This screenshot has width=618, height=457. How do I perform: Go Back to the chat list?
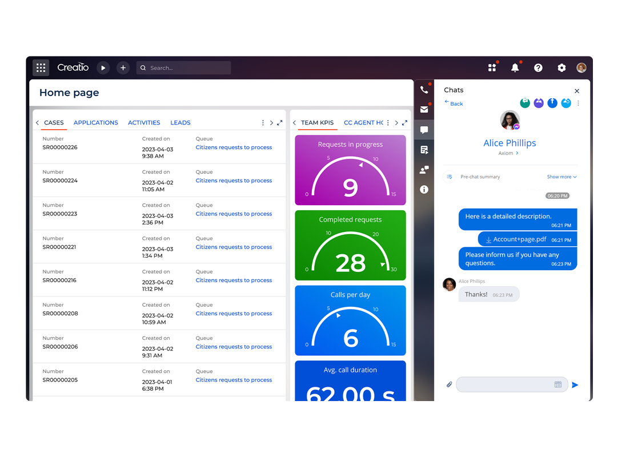(453, 103)
